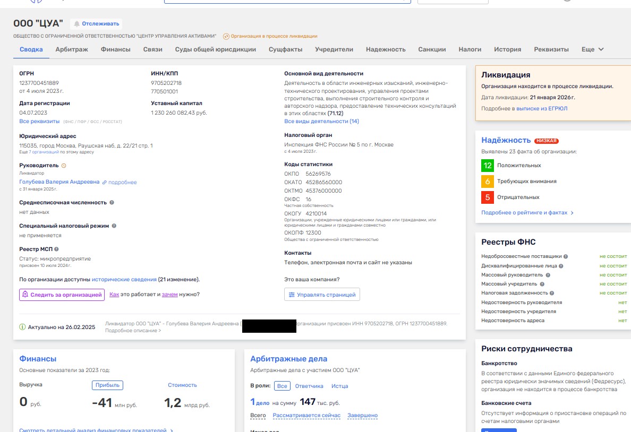Click the clock icon next to Руководитель
Image resolution: width=631 pixels, height=432 pixels.
pyautogui.click(x=64, y=166)
